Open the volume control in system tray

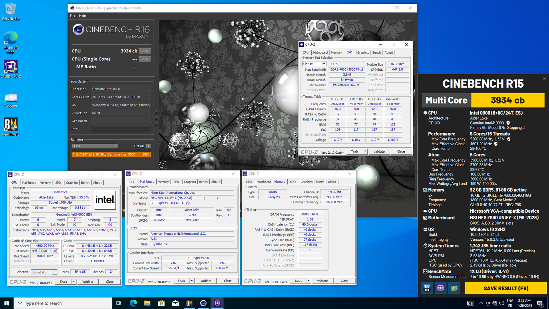point(502,303)
